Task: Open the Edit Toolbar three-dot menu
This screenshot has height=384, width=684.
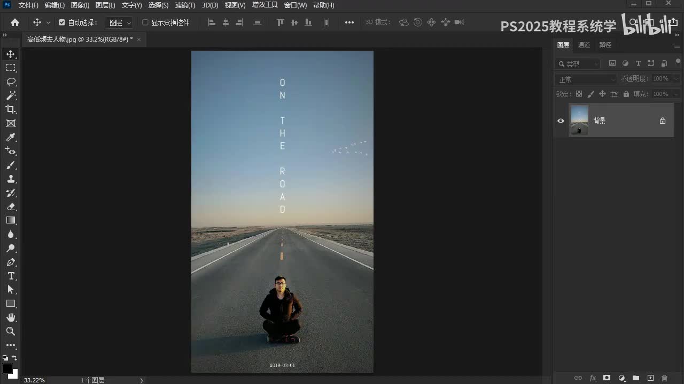Action: [11, 345]
